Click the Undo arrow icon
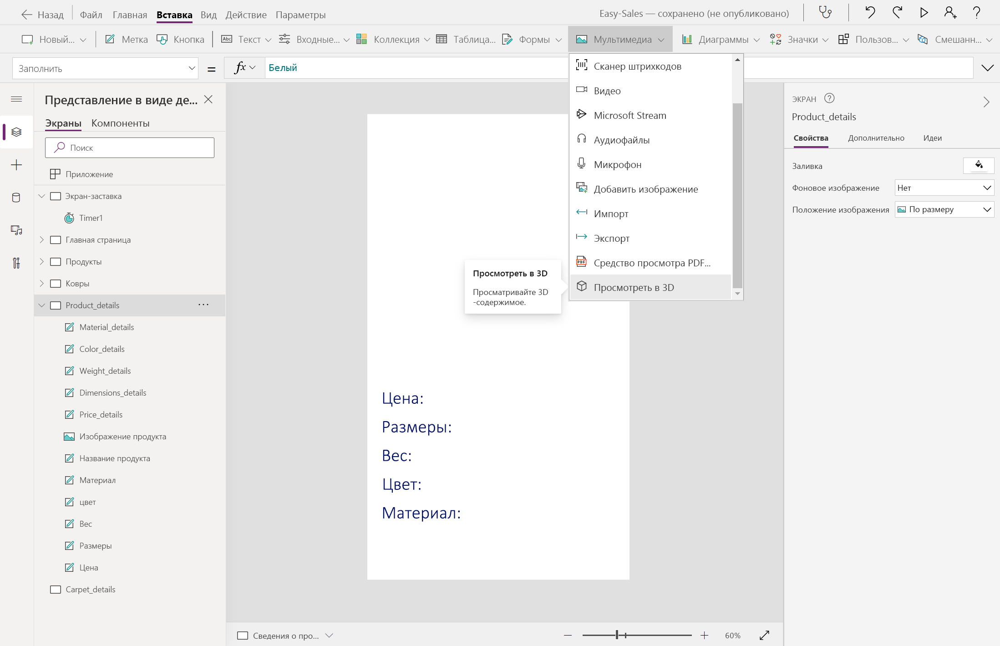 (870, 13)
